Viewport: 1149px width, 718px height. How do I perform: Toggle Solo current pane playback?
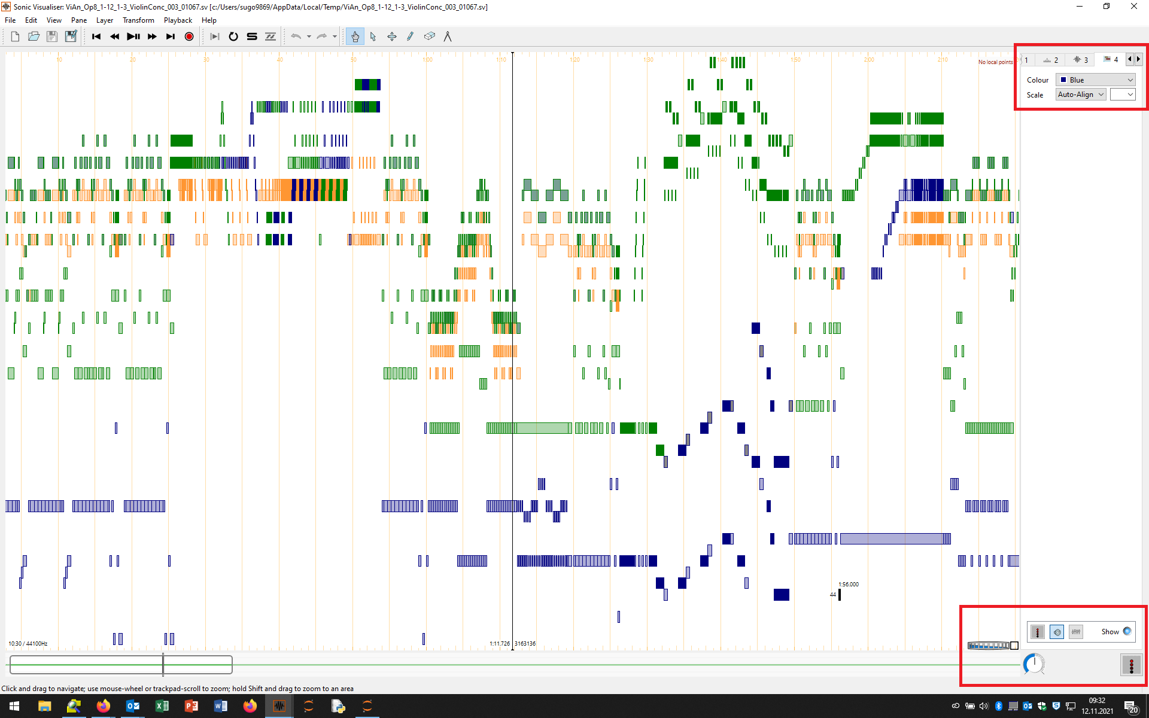pyautogui.click(x=252, y=36)
